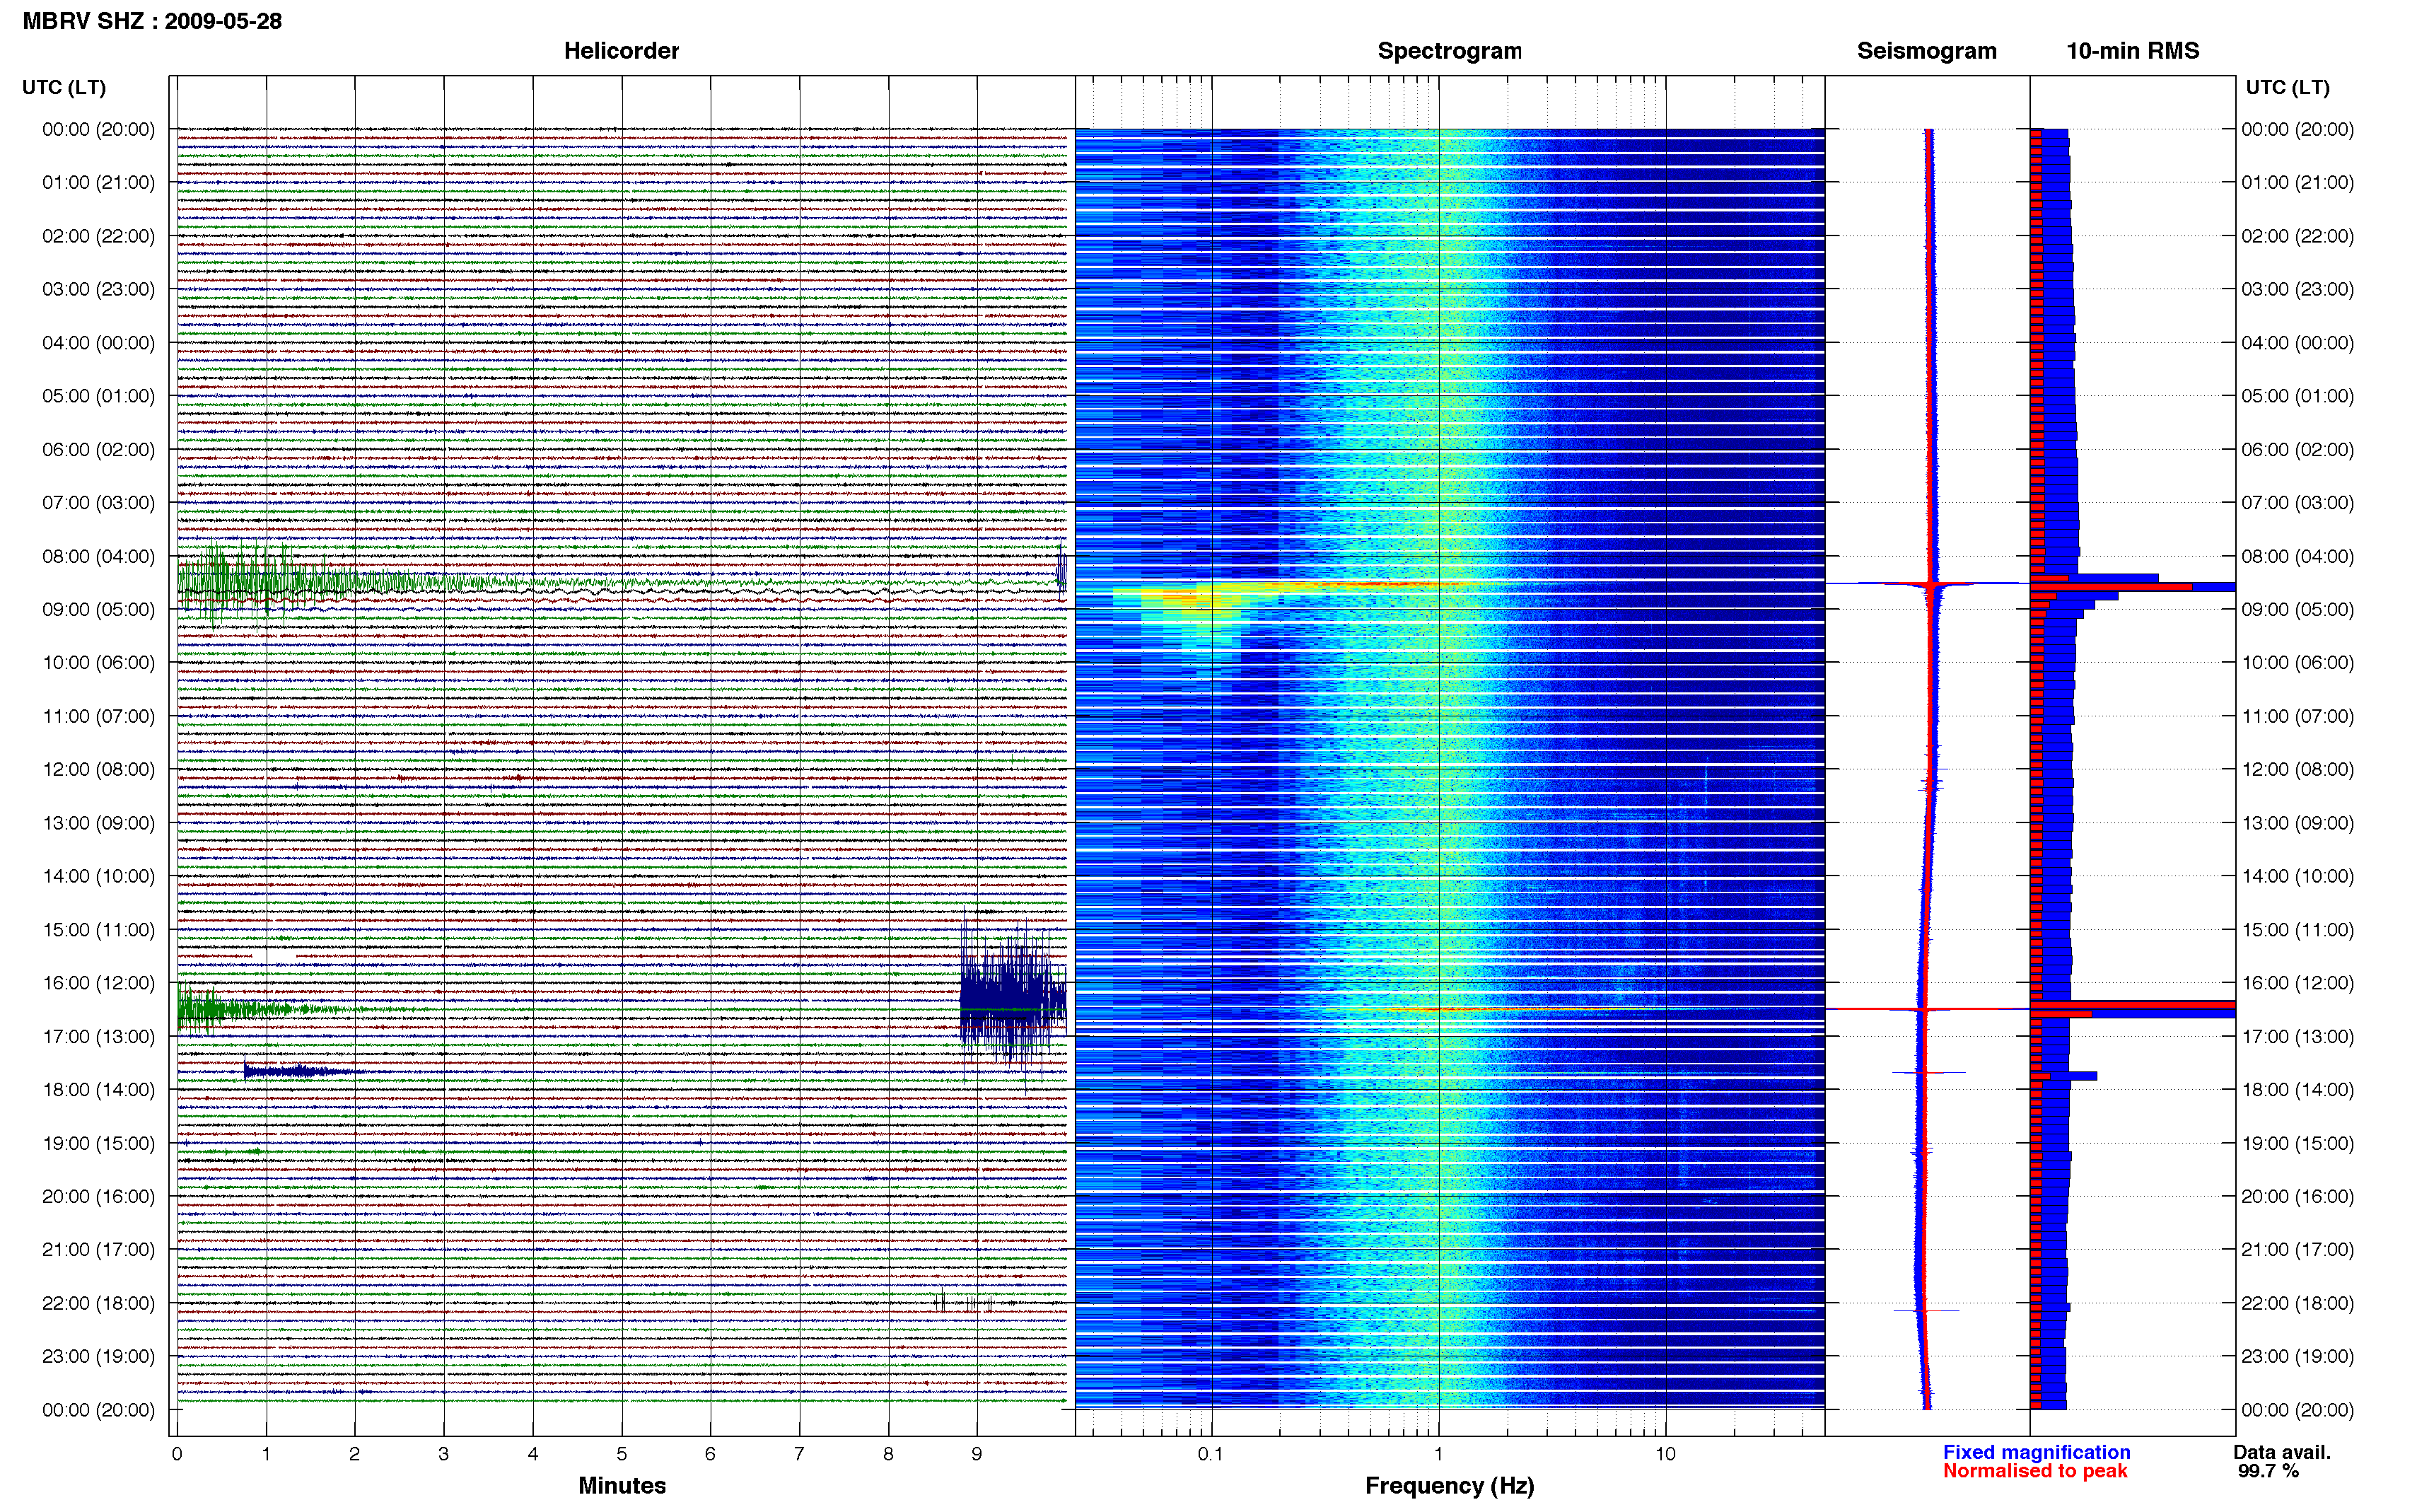The width and height of the screenshot is (2417, 1512).
Task: Click the tallest RMS bar near 08:30
Action: point(2132,587)
